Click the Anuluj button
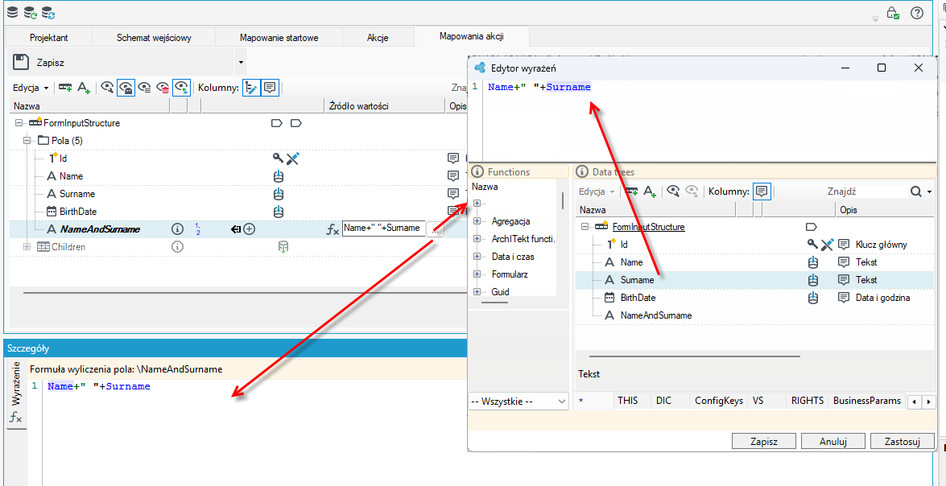Screen dimensions: 946x486 click(x=833, y=442)
